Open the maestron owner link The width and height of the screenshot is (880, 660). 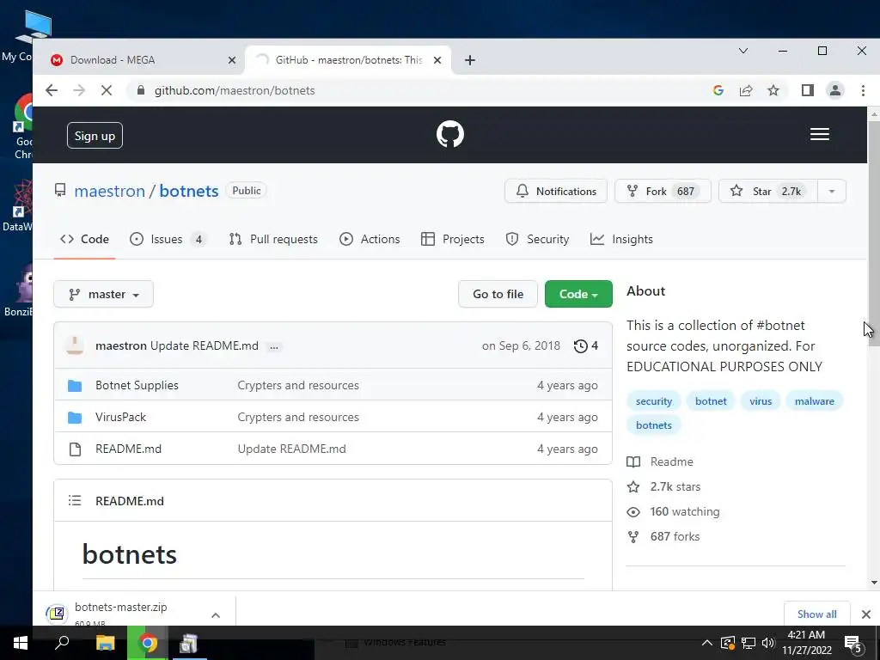point(109,192)
